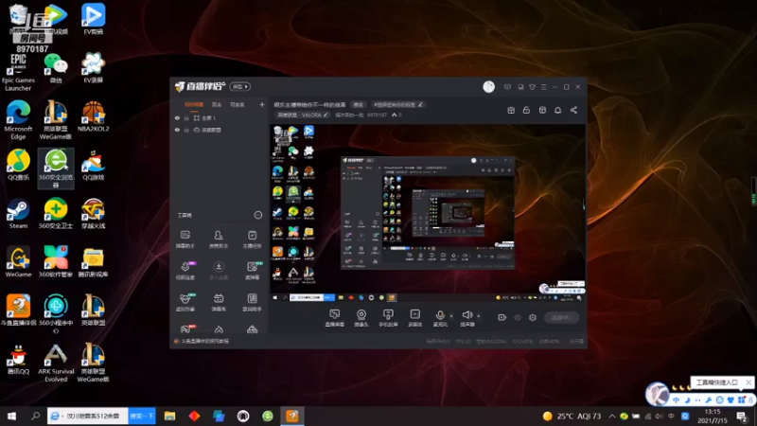757x426 pixels.
Task: Select the orange highlighted scene tab
Action: click(x=194, y=104)
